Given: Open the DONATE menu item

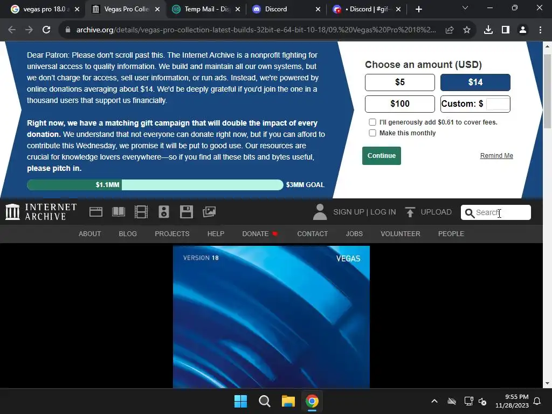Looking at the screenshot, I should [x=260, y=234].
